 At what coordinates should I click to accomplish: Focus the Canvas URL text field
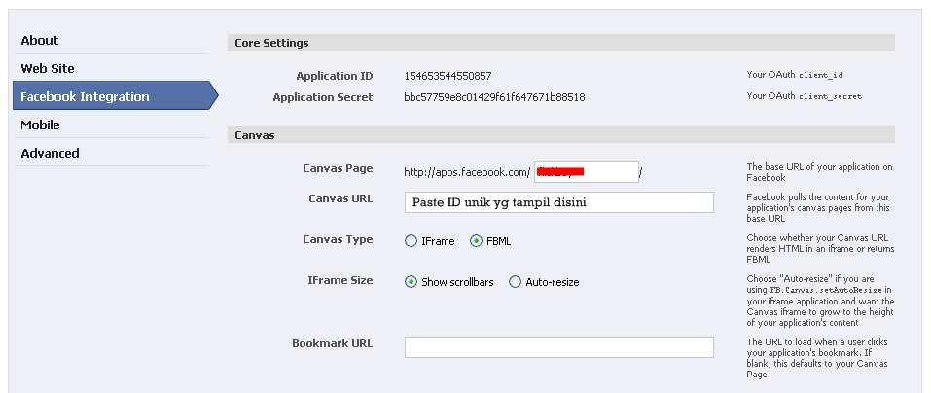click(558, 201)
